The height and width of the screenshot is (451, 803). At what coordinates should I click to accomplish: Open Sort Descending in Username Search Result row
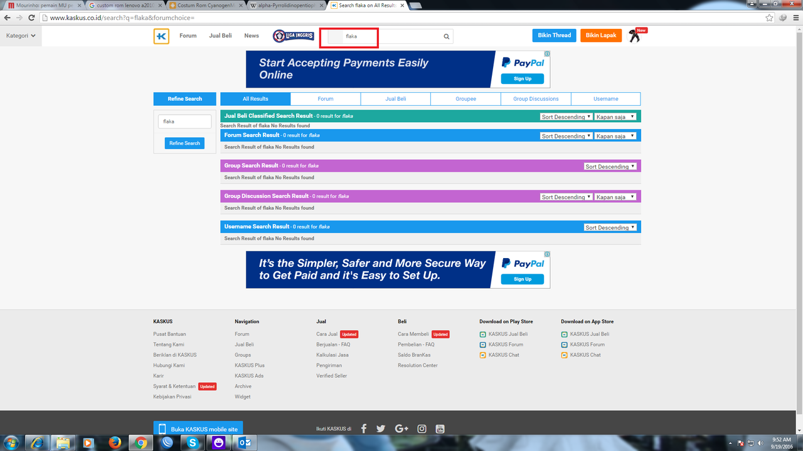[610, 227]
